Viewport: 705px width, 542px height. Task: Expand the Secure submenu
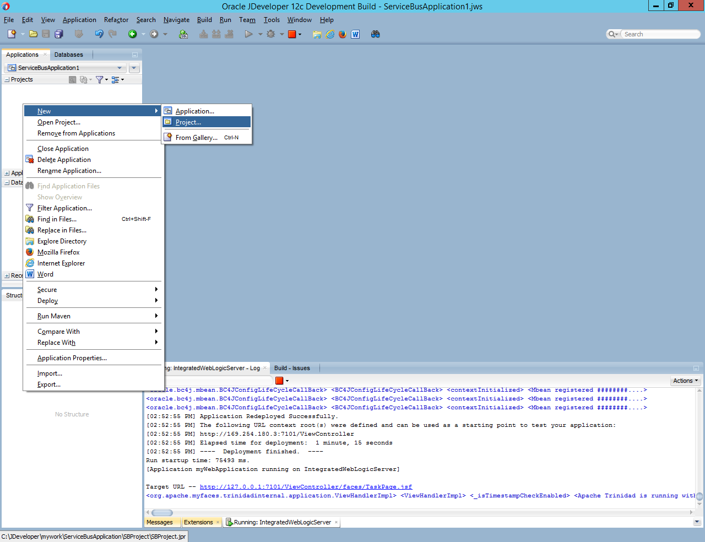coord(94,290)
